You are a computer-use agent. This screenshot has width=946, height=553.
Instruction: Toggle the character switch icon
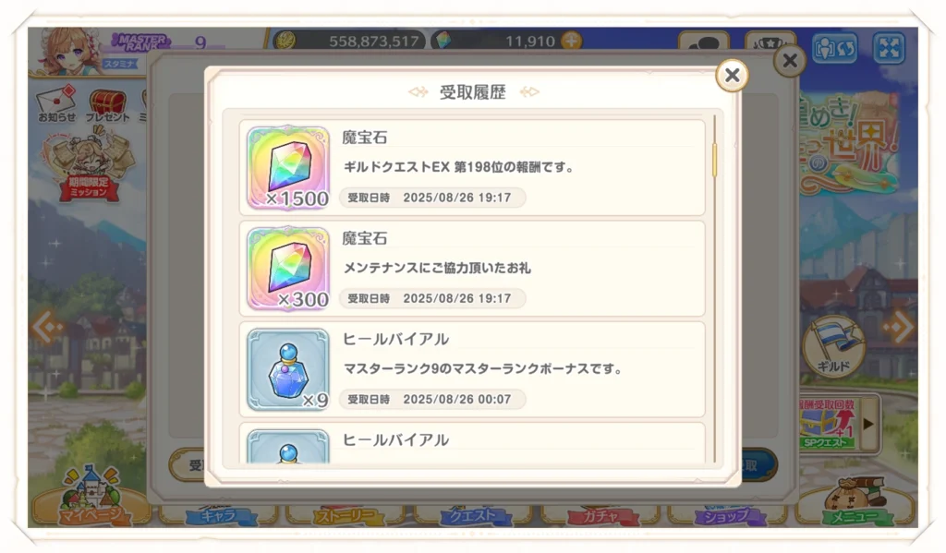835,48
